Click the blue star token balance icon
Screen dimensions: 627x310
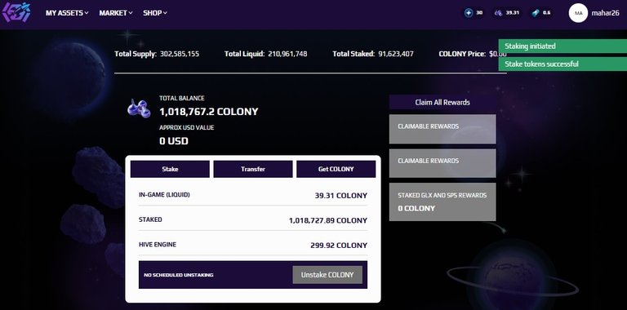469,13
